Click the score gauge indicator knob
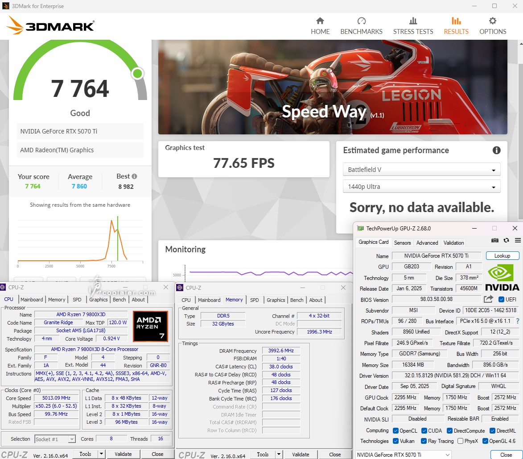Viewport: 523px width, 459px height. click(137, 74)
